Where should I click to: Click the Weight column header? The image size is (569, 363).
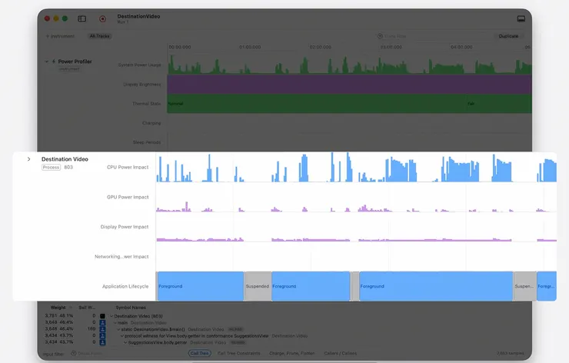(58, 308)
